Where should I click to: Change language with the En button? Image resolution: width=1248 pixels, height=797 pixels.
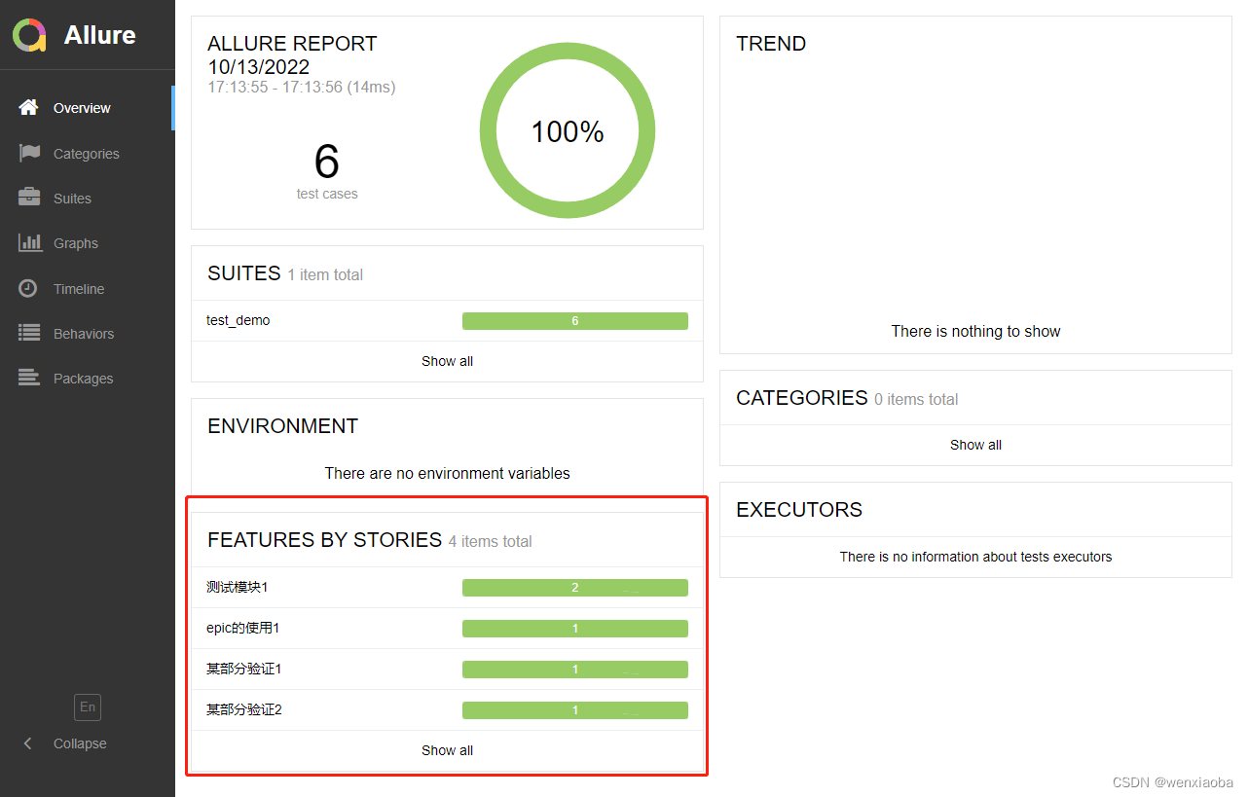(x=88, y=707)
